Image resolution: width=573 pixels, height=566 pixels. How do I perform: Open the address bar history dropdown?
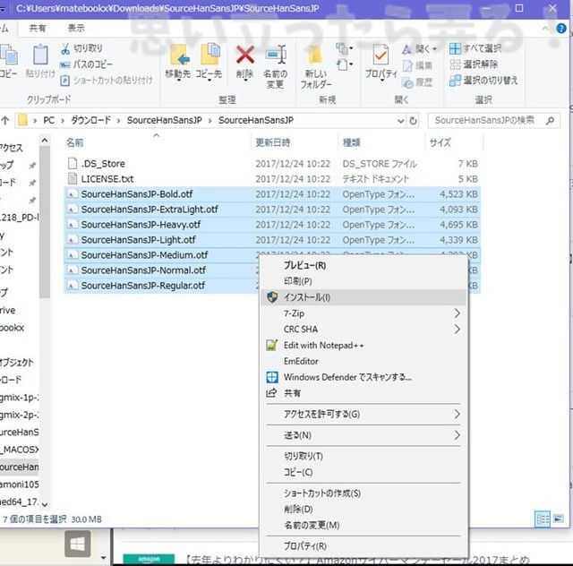(398, 120)
